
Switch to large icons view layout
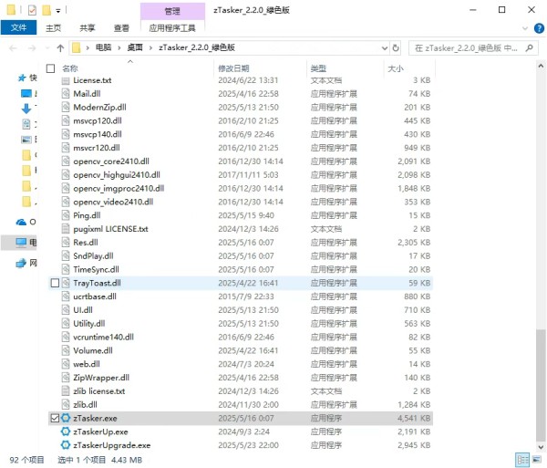[x=537, y=460]
